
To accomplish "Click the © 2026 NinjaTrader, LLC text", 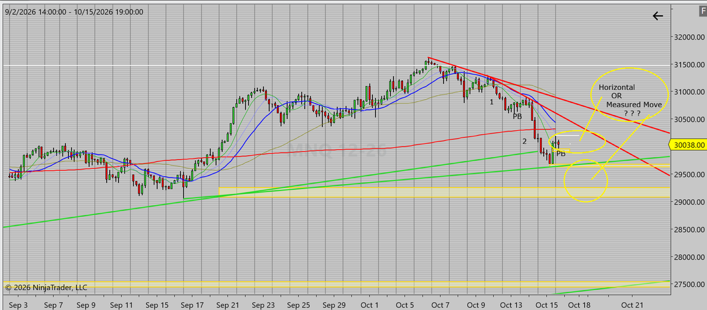I will pos(47,288).
